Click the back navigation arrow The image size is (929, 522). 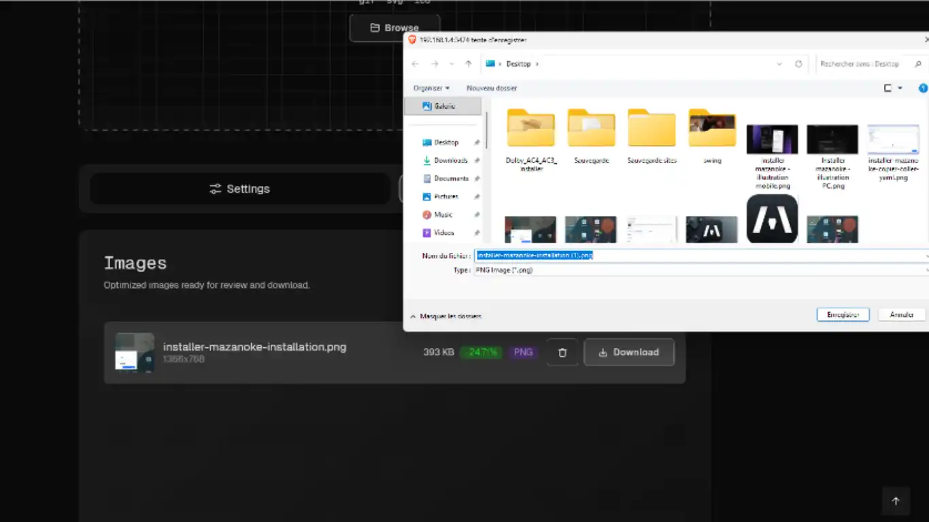pos(416,64)
